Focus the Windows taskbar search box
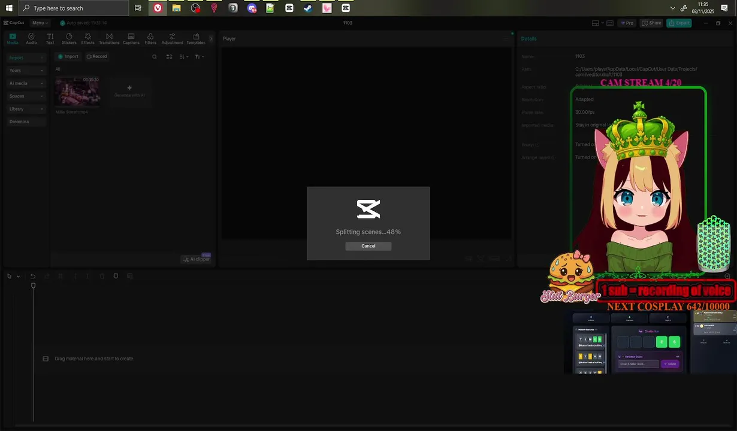 [x=74, y=8]
